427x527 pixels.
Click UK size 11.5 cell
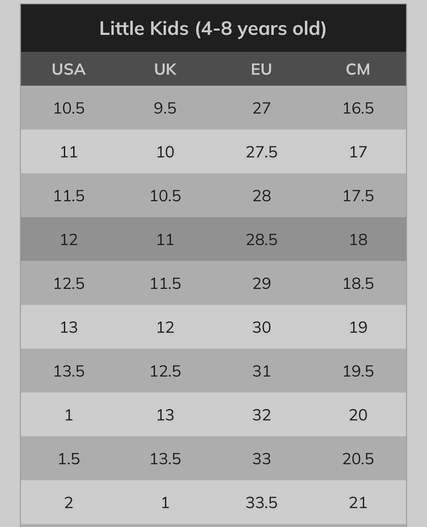pyautogui.click(x=165, y=284)
